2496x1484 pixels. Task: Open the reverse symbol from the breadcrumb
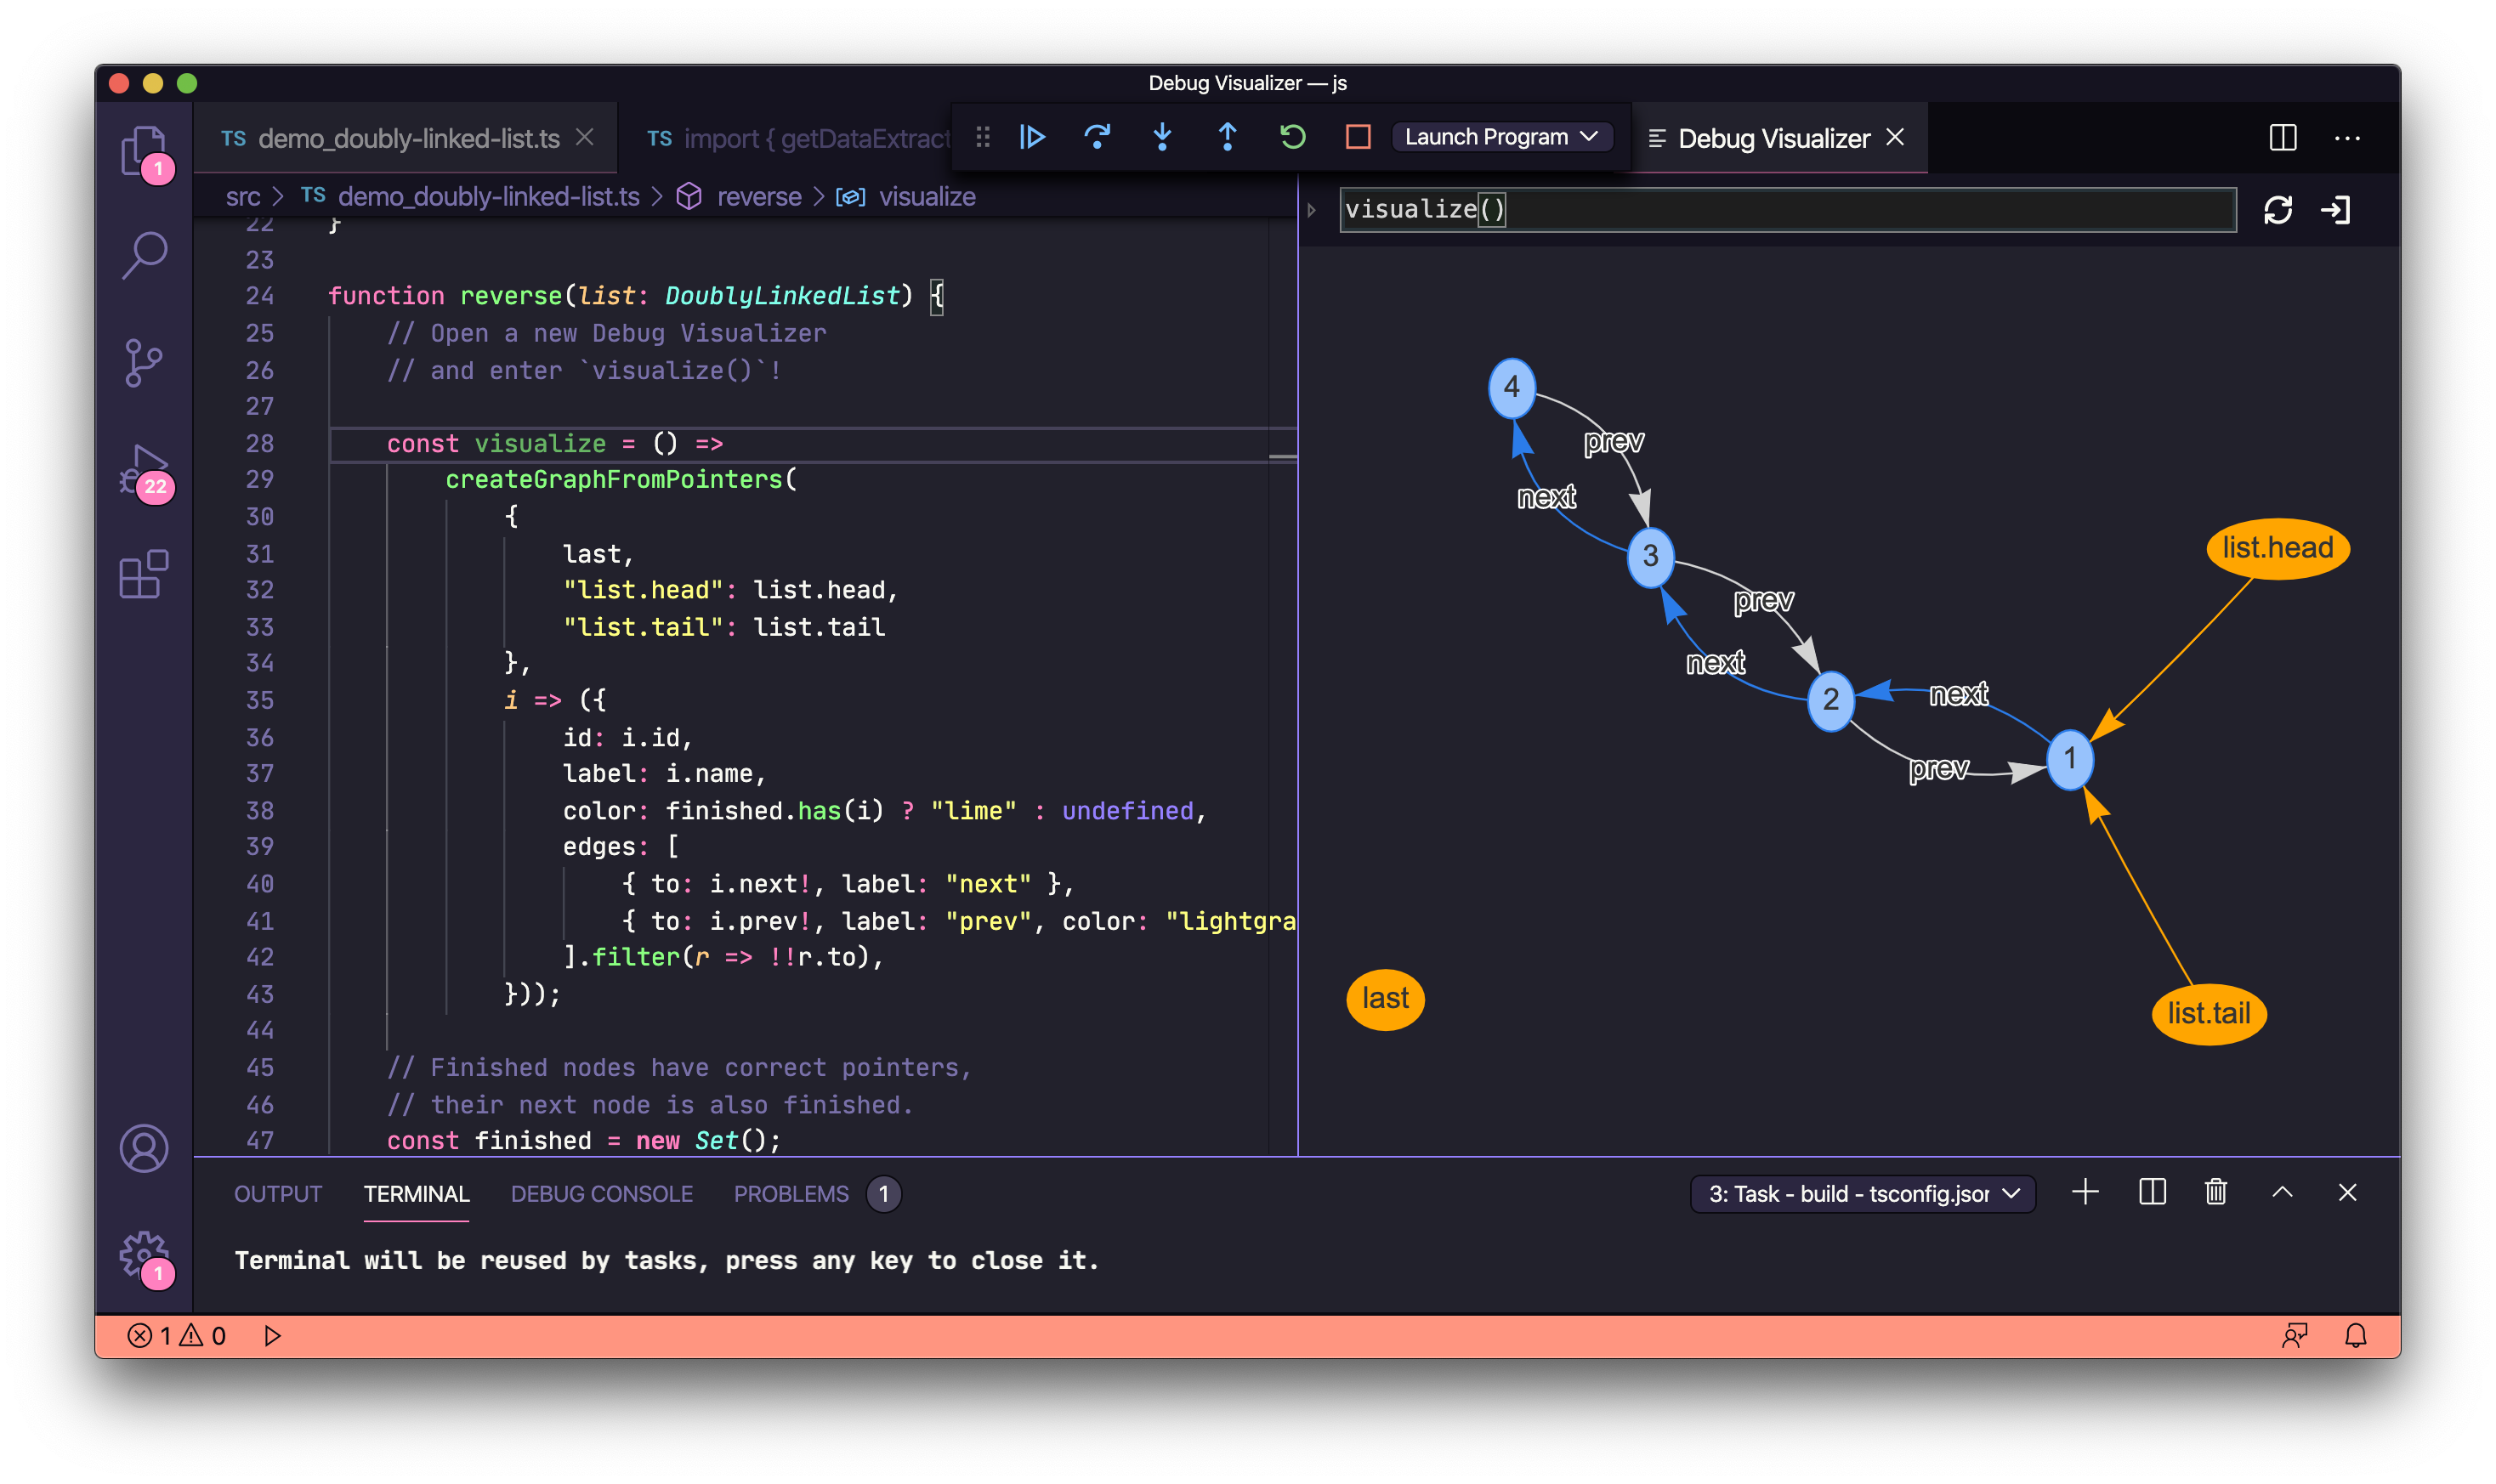[760, 196]
